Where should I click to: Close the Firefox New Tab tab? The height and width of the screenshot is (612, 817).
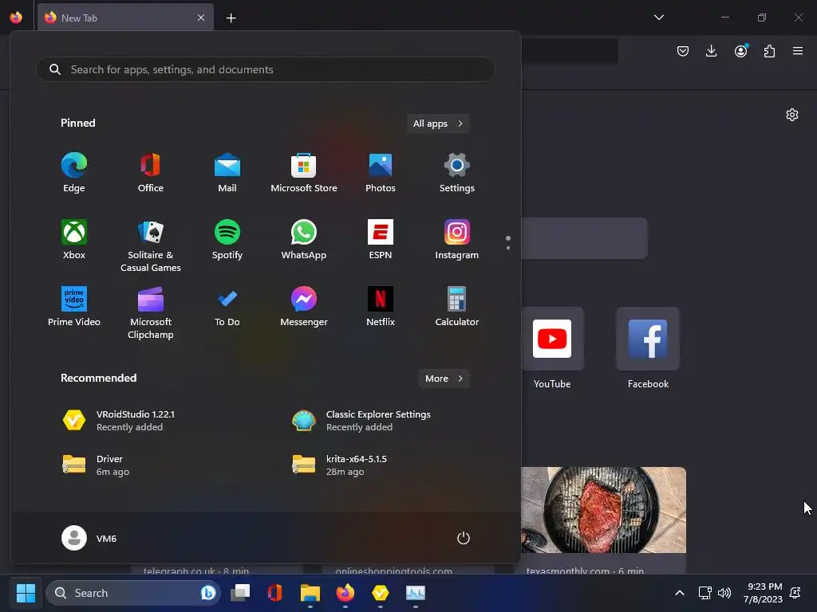pyautogui.click(x=201, y=18)
